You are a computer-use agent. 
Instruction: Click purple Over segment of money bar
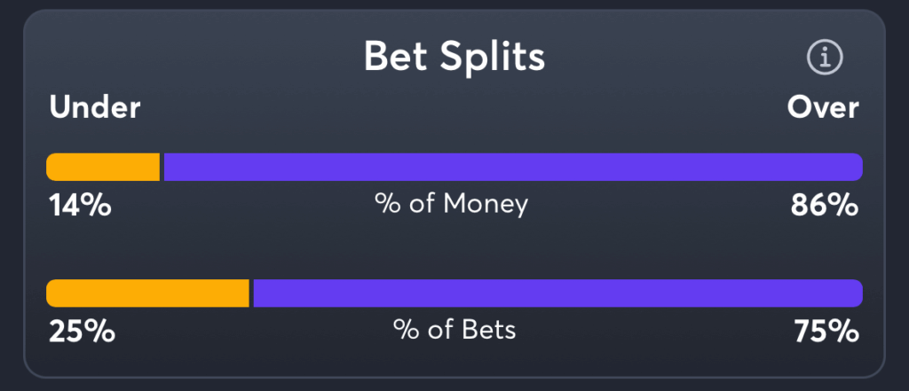tap(513, 167)
